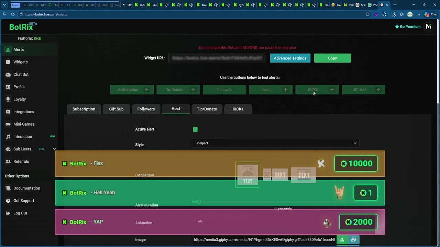Click the Chat Bot robot icon
Viewport: 440px width, 247px height.
pyautogui.click(x=8, y=74)
